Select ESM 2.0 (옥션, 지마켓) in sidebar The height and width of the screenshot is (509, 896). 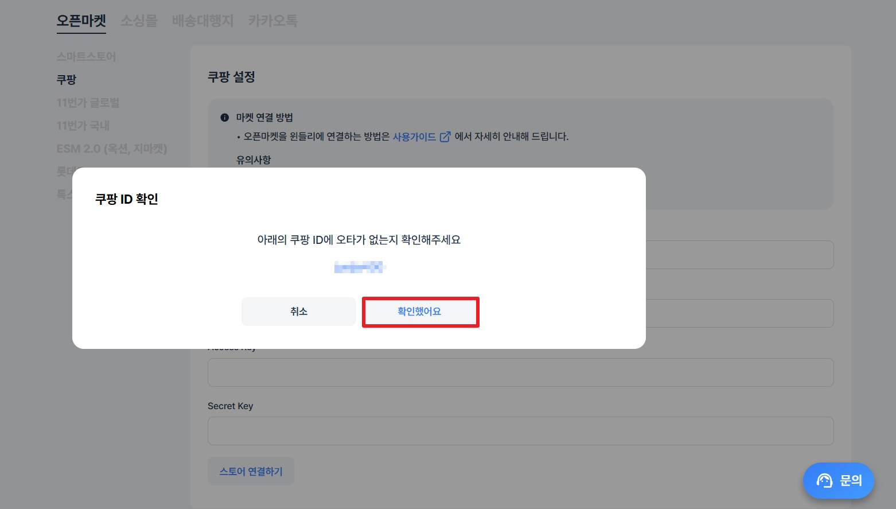[x=112, y=149]
